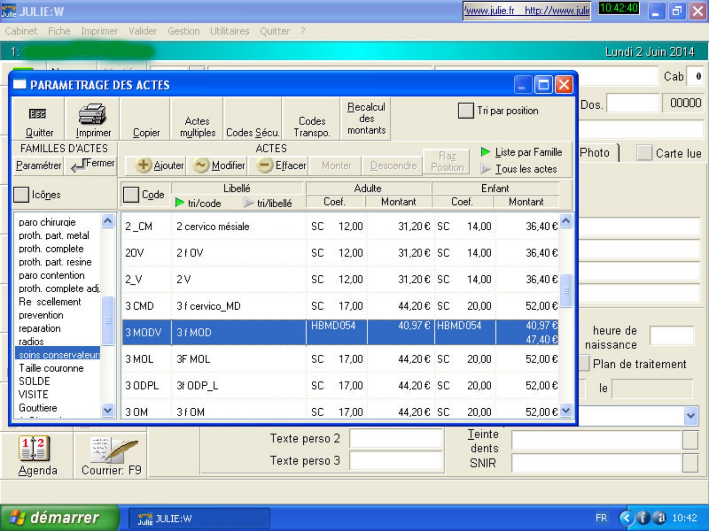
Task: Click Recalcul des montants button
Action: point(366,119)
